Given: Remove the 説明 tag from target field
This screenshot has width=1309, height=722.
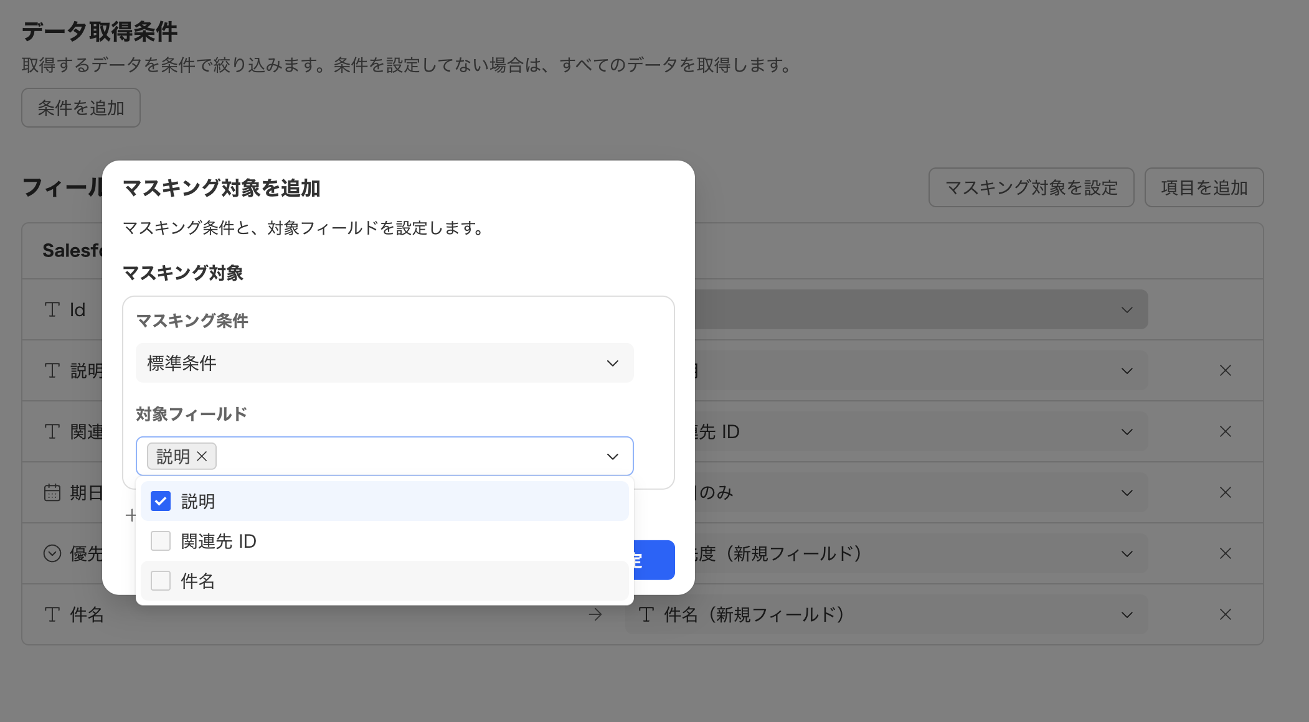Looking at the screenshot, I should point(202,456).
